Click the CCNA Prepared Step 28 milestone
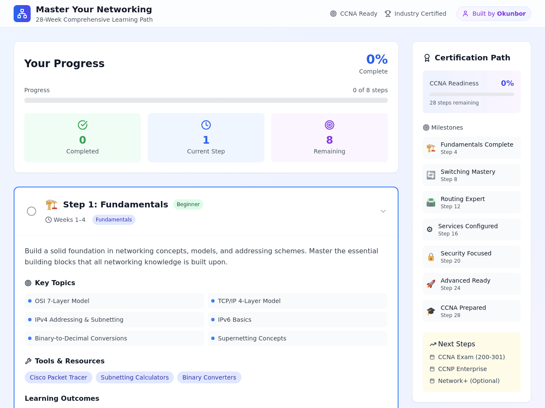Screen dimensions: 545x408 click(x=472, y=311)
